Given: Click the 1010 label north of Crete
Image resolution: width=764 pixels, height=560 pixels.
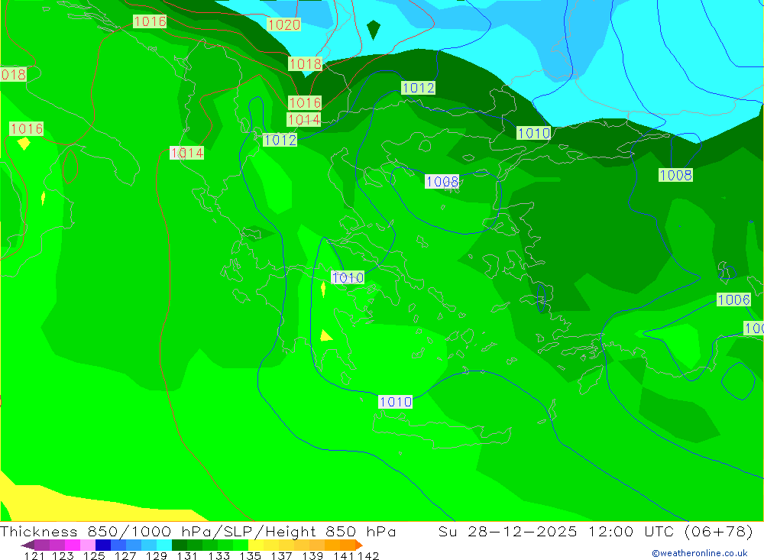Looking at the screenshot, I should coord(396,402).
